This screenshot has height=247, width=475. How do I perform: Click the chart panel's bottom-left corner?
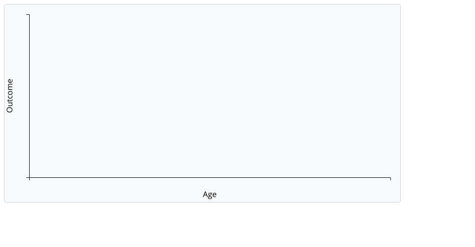(x=5, y=202)
